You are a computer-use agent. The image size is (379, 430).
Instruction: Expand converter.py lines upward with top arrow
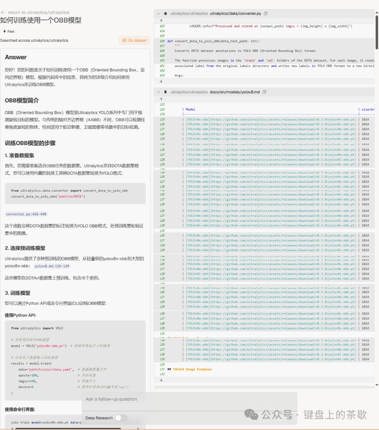(161, 21)
